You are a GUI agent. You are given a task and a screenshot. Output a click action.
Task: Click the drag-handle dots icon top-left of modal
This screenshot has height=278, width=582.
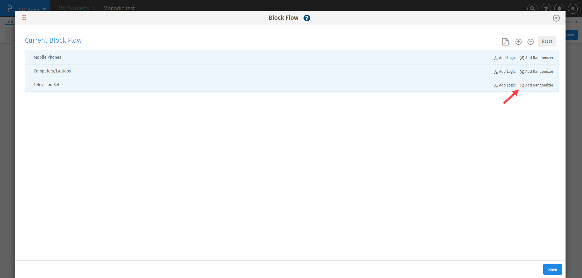coord(24,18)
